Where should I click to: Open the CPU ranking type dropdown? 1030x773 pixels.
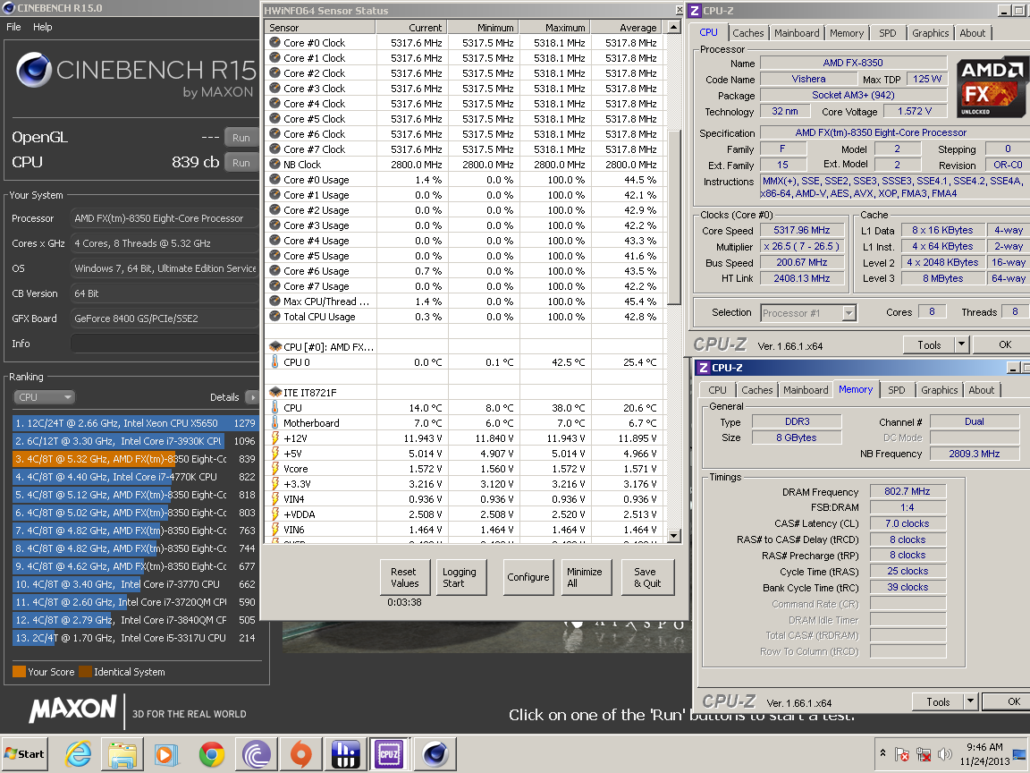click(x=44, y=397)
